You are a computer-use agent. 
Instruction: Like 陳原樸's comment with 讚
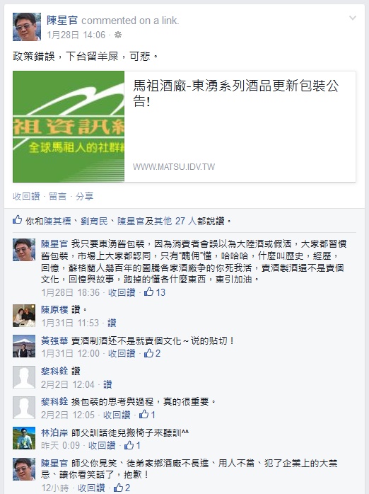(112, 323)
